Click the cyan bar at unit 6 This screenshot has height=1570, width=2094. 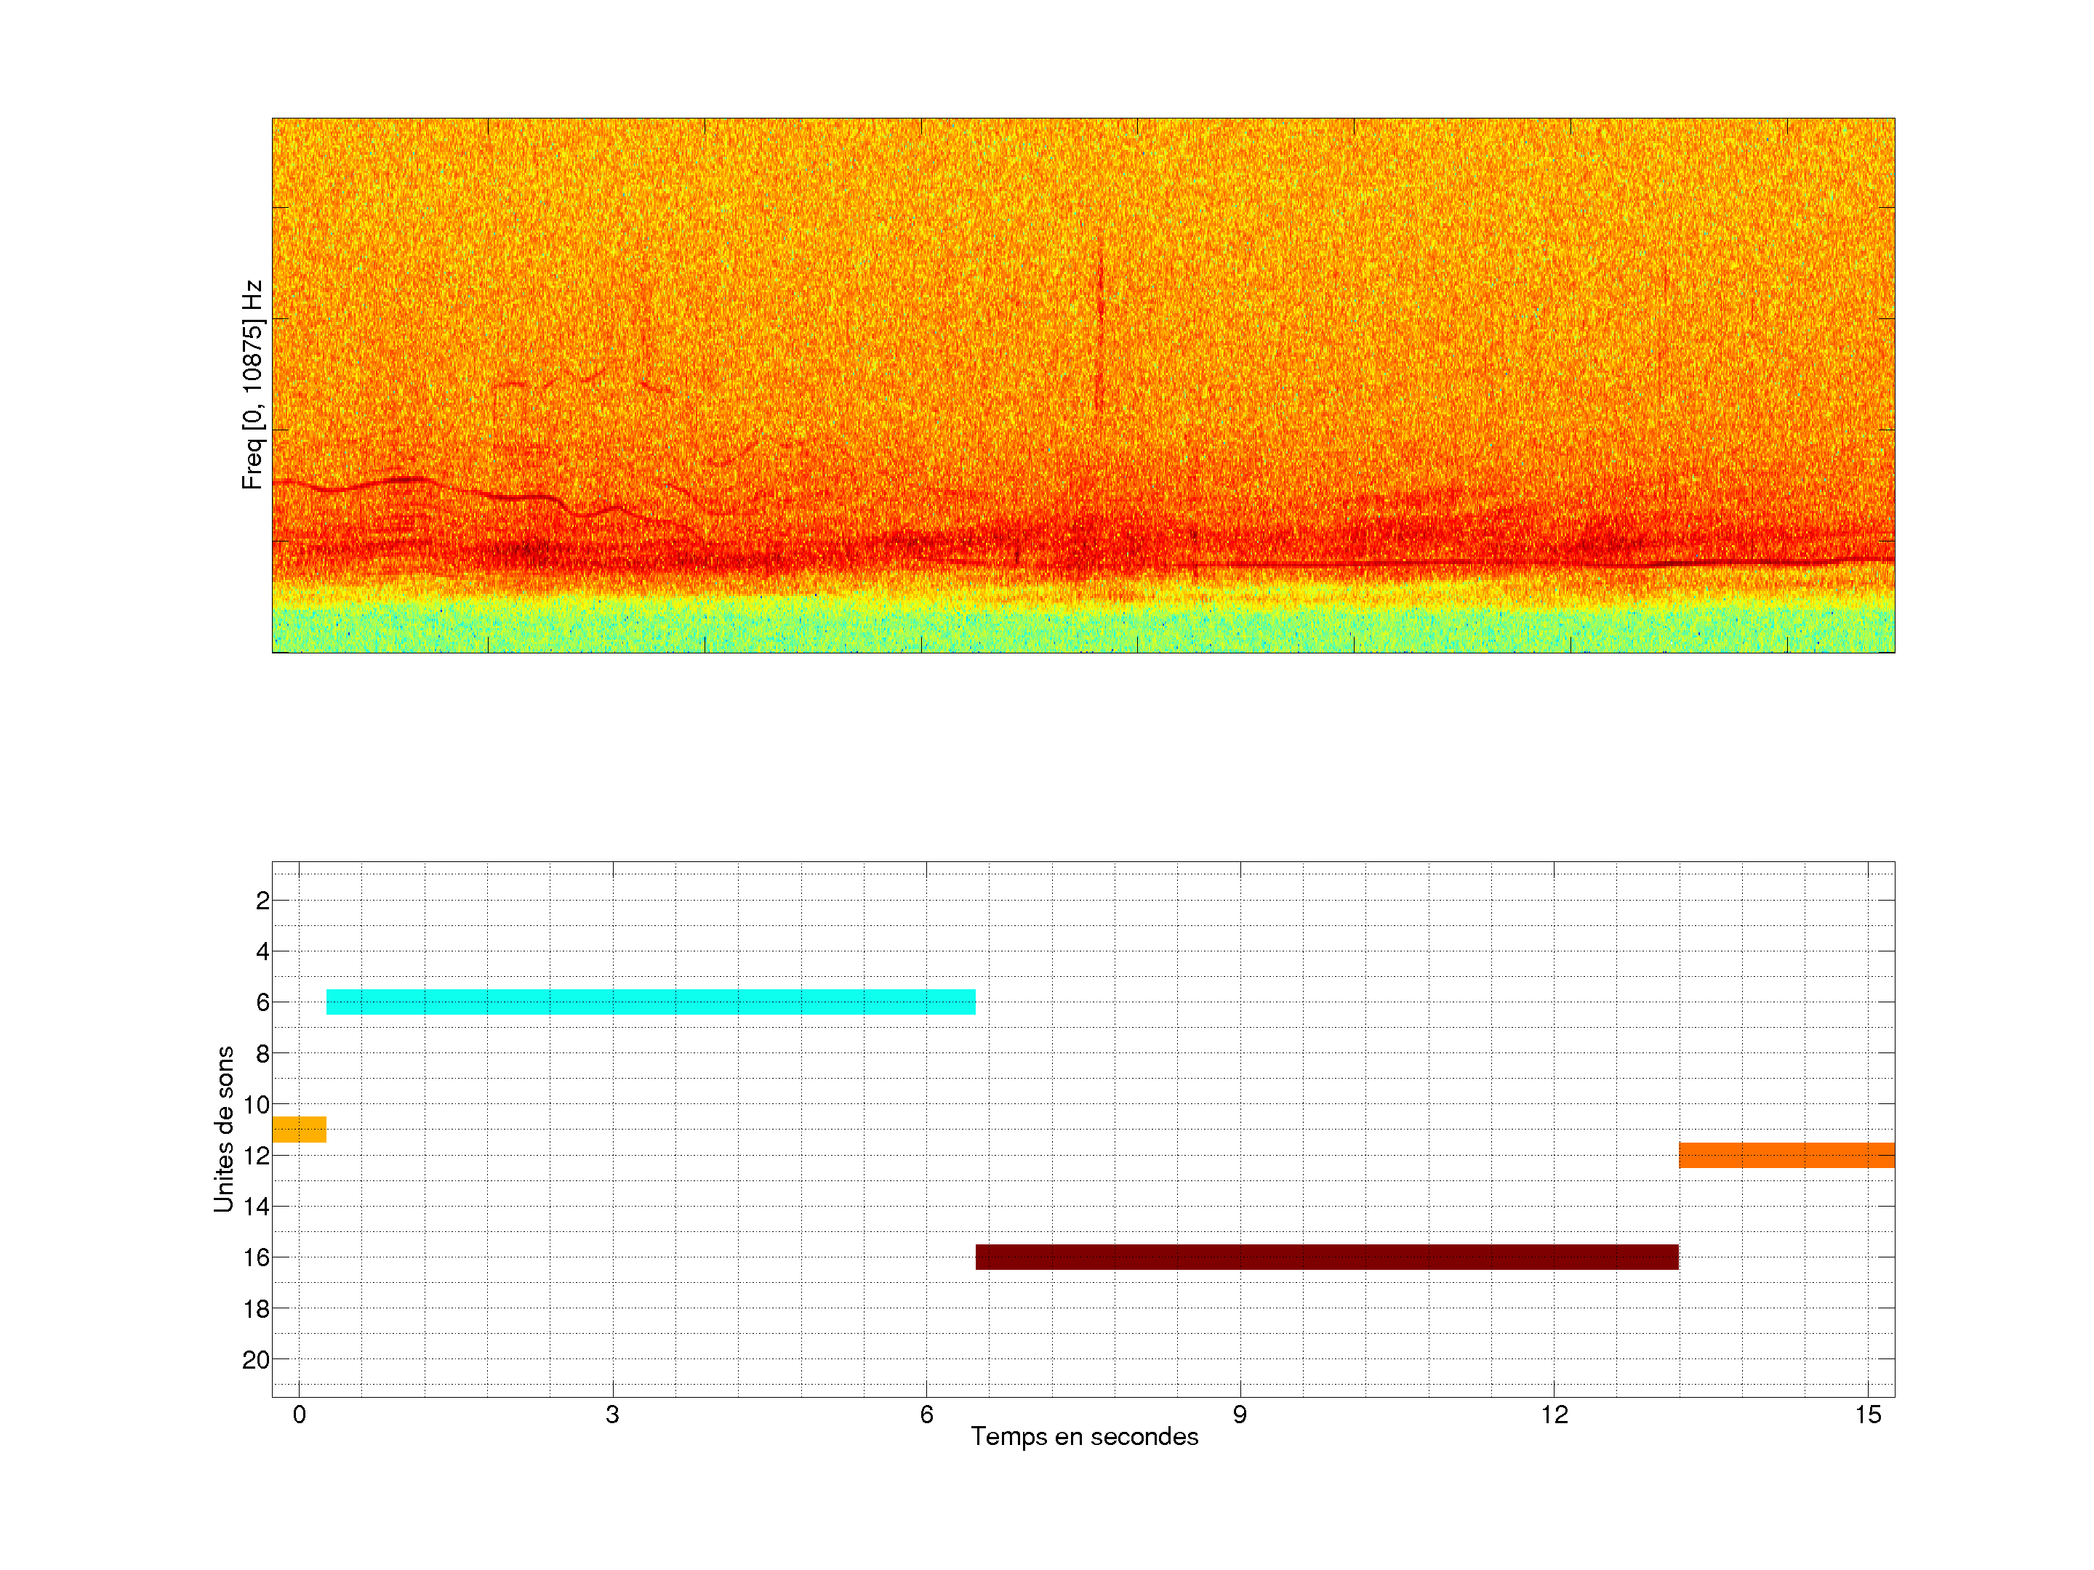point(650,1002)
